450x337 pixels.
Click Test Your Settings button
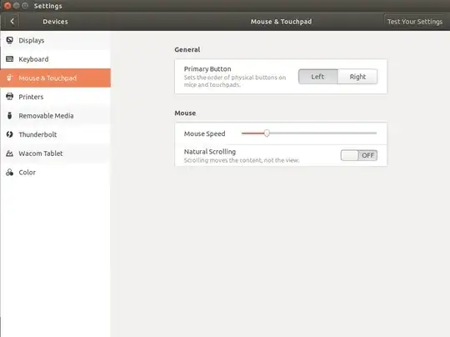(x=415, y=22)
